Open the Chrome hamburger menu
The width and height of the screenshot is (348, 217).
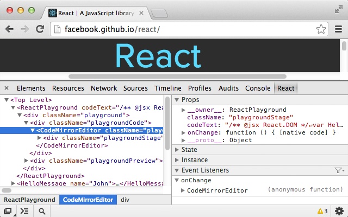coord(338,29)
